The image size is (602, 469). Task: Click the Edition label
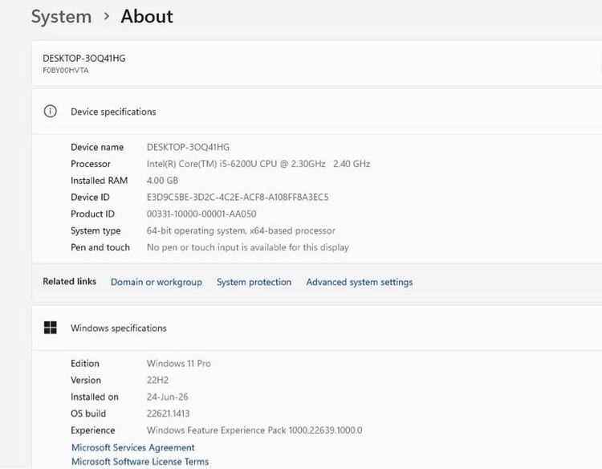[85, 363]
